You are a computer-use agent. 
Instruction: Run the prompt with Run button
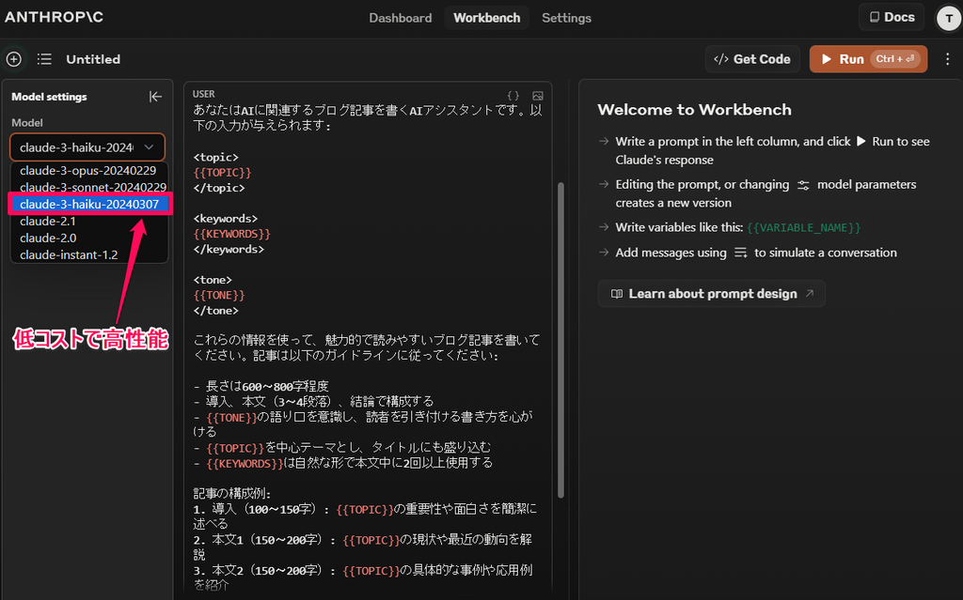pyautogui.click(x=868, y=59)
